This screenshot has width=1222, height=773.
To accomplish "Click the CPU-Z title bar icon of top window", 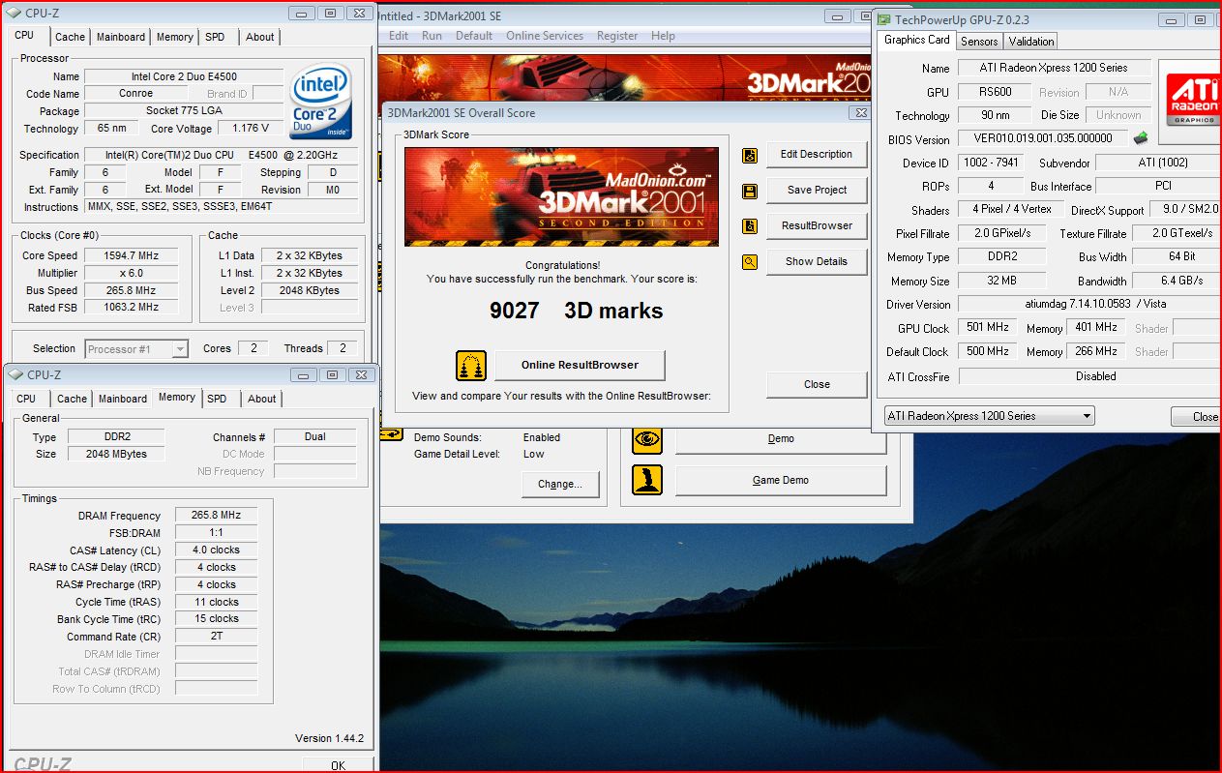I will (15, 14).
